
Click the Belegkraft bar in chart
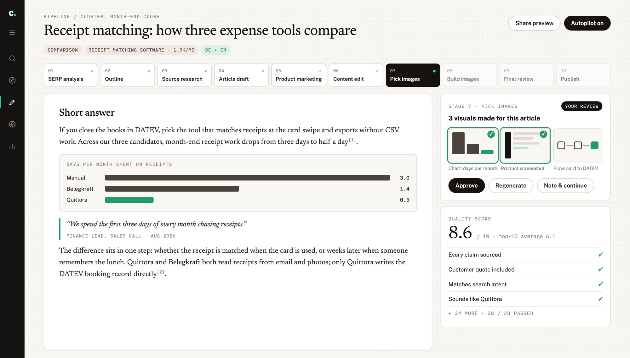tap(172, 189)
